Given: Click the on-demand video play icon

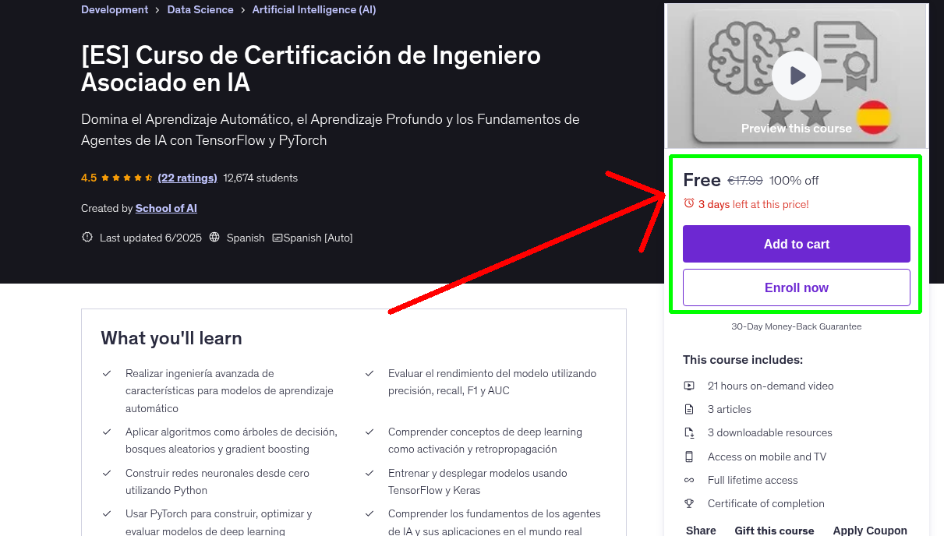Looking at the screenshot, I should point(689,386).
